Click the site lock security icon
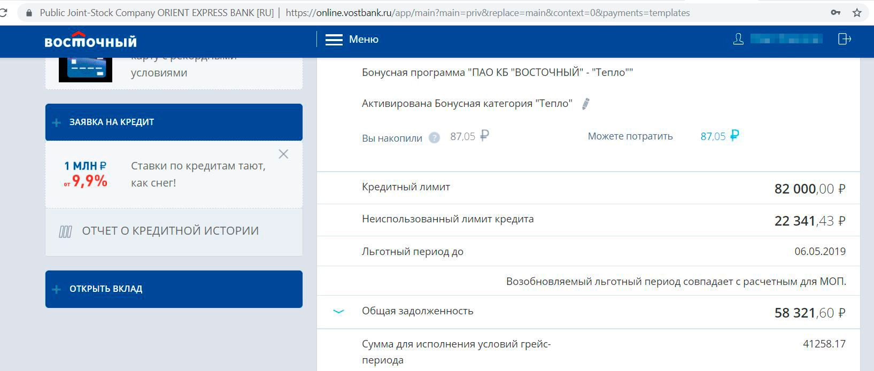 coord(29,13)
